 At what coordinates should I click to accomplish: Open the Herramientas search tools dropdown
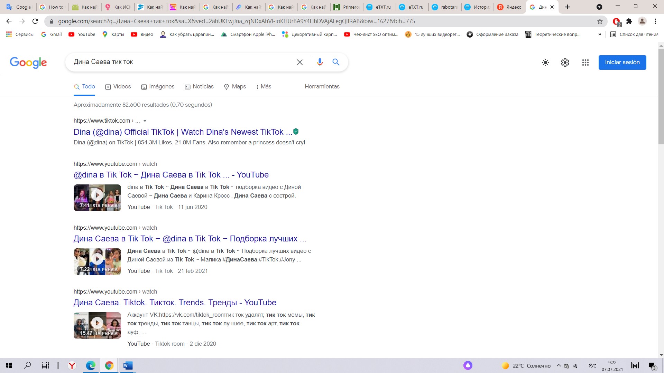point(322,86)
